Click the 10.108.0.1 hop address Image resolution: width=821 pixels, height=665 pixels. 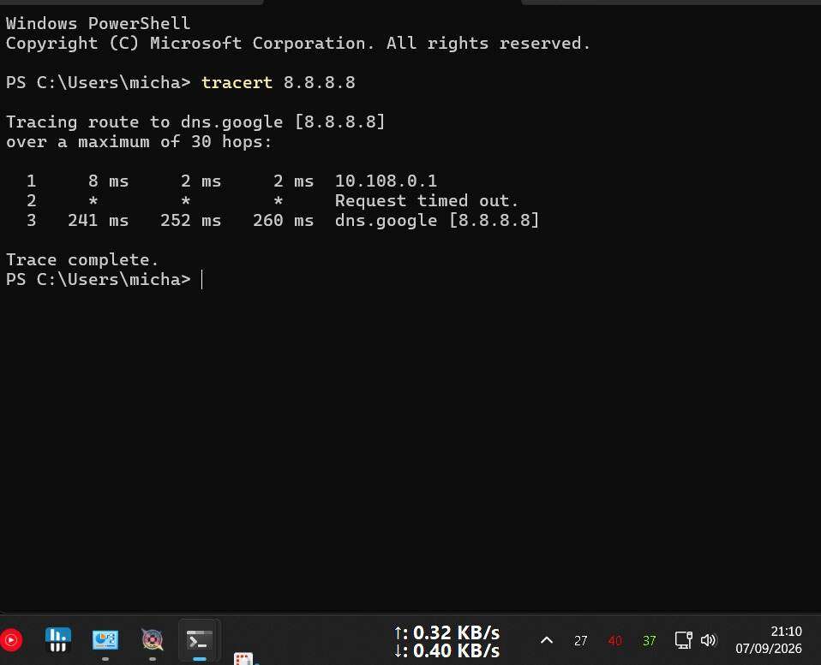click(x=386, y=181)
